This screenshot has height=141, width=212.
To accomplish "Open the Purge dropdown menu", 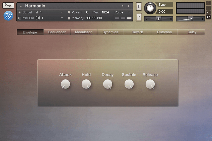I will tap(129, 12).
